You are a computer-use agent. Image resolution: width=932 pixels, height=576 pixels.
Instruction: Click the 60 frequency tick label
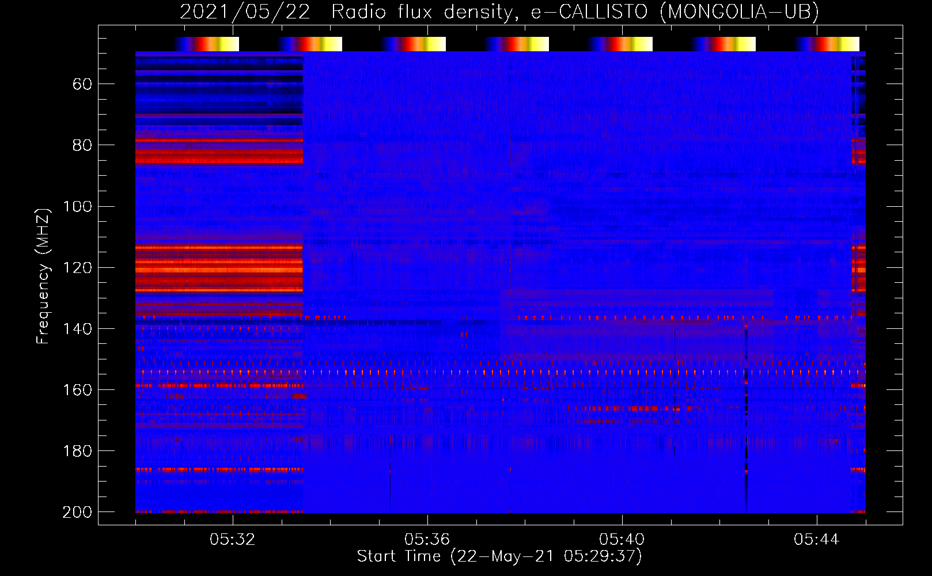pyautogui.click(x=82, y=84)
